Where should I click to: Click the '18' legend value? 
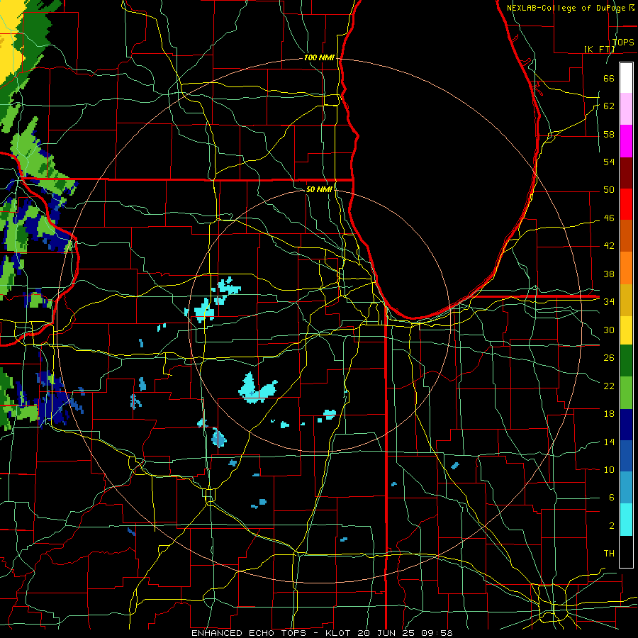(609, 414)
